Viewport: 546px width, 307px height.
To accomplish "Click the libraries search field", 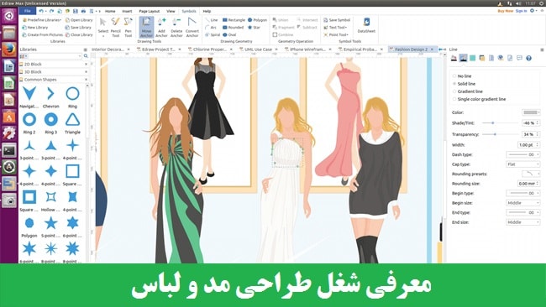I will click(x=53, y=56).
